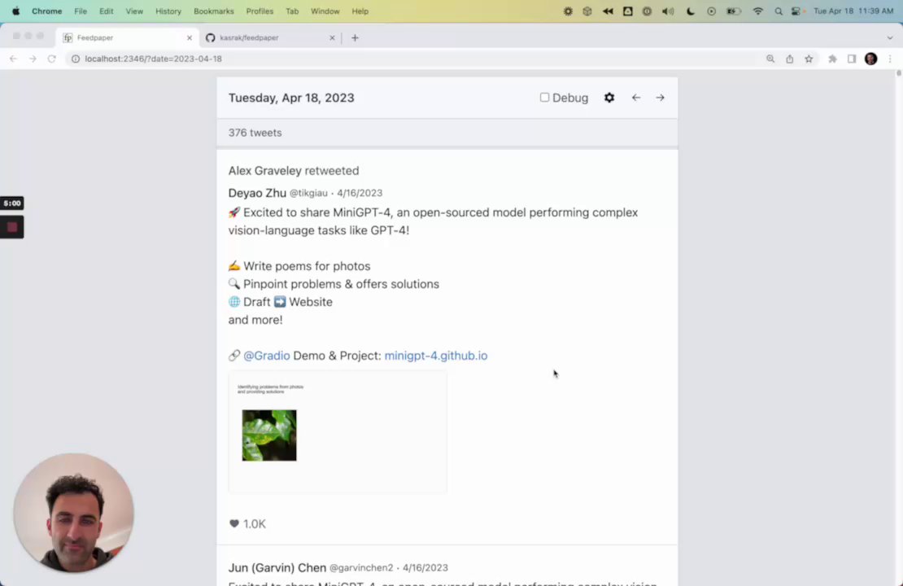The height and width of the screenshot is (586, 903).
Task: Click the 376 tweets count
Action: coord(255,133)
